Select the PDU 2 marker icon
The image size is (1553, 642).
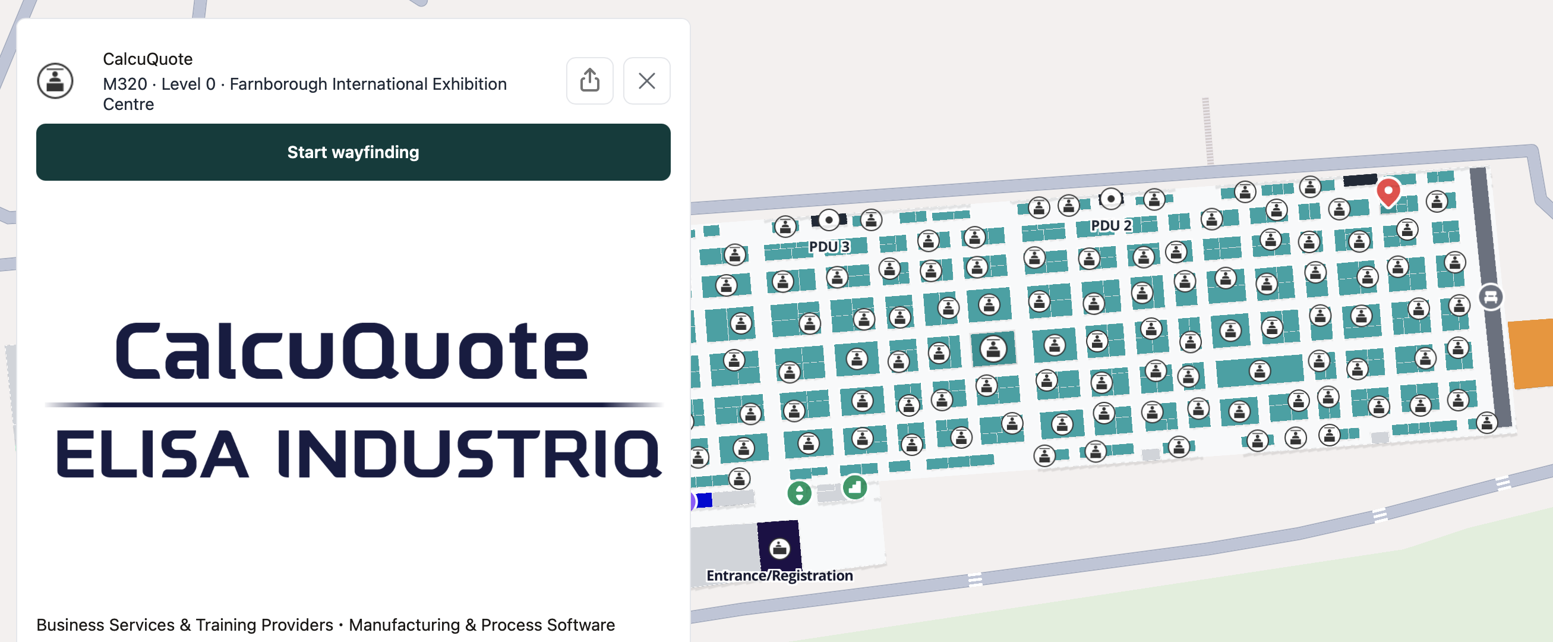1110,199
